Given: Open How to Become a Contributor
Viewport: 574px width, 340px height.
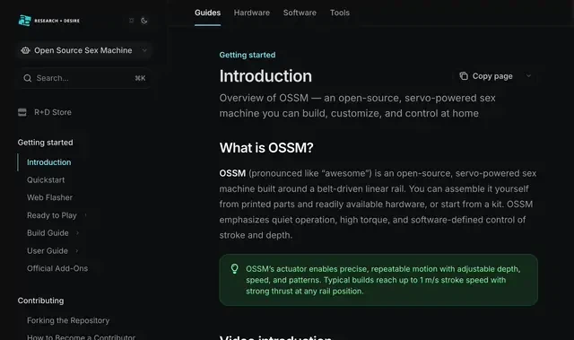Looking at the screenshot, I should coord(81,337).
